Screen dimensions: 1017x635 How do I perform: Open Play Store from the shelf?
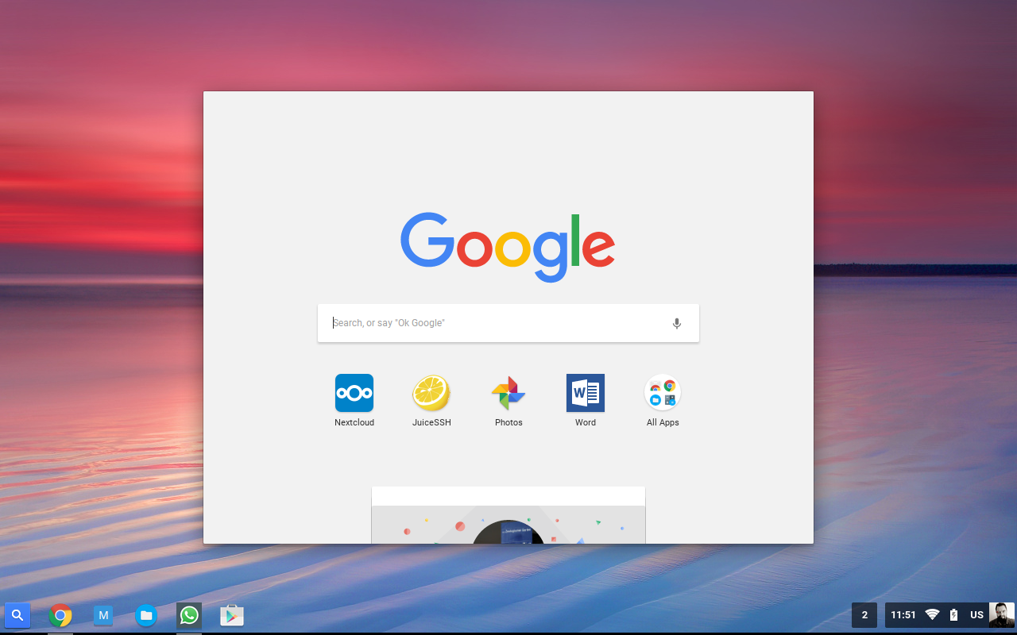(232, 615)
